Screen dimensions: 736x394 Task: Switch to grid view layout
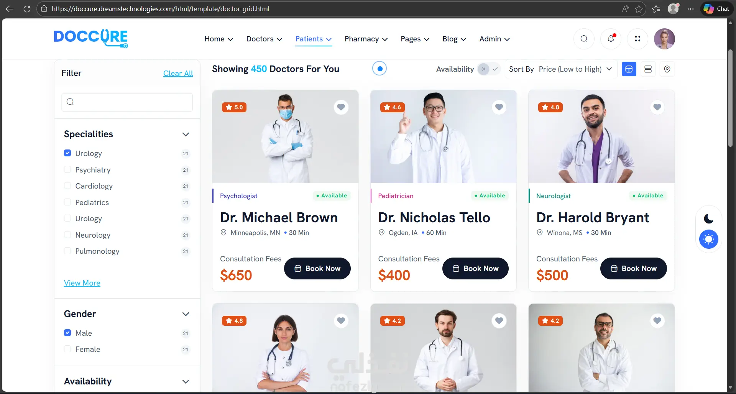[x=629, y=69]
